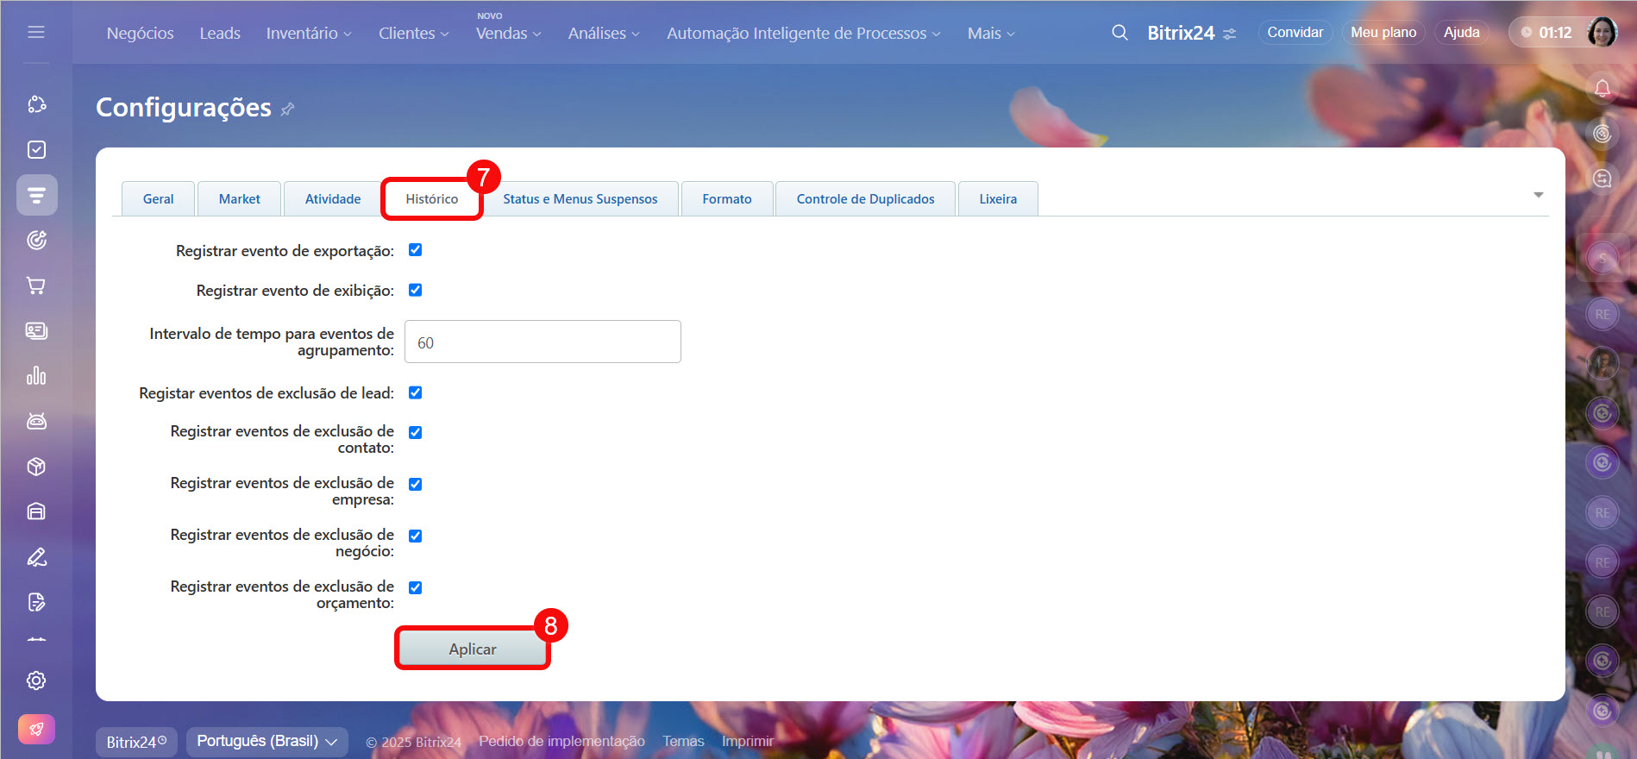Open the tasks checkmark sidebar icon
Viewport: 1637px width, 759px height.
36,150
